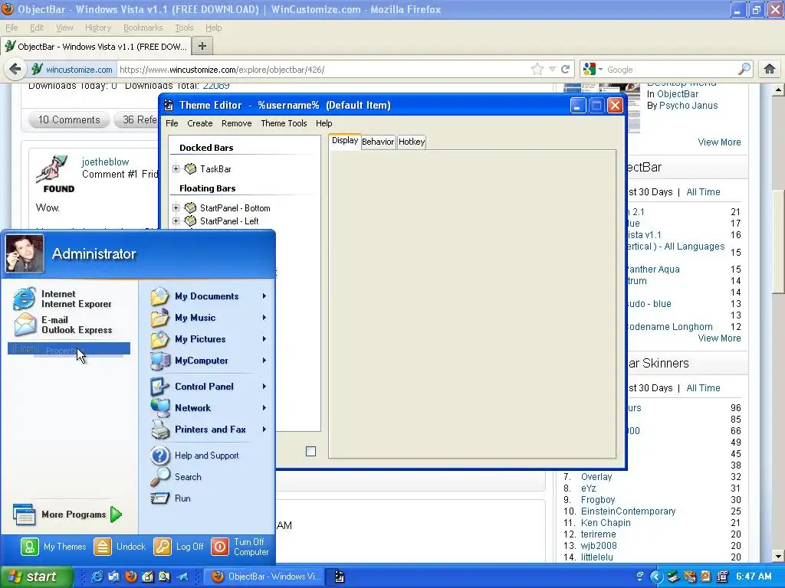Select the Display tab
Viewport: 785px width, 588px height.
click(345, 141)
